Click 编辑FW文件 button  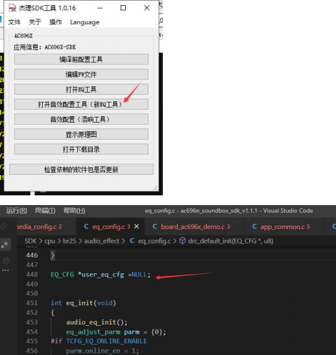(x=81, y=75)
